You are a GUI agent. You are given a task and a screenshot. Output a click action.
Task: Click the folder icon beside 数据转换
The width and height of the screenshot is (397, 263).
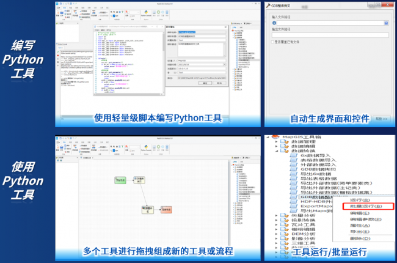285,150
